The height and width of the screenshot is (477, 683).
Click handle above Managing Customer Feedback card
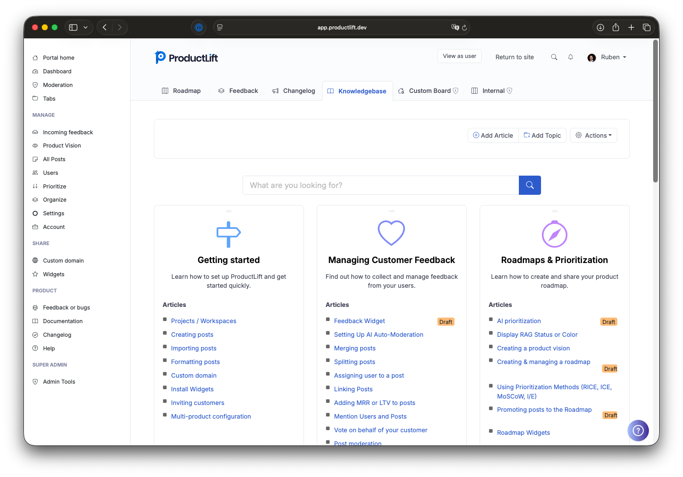click(391, 211)
